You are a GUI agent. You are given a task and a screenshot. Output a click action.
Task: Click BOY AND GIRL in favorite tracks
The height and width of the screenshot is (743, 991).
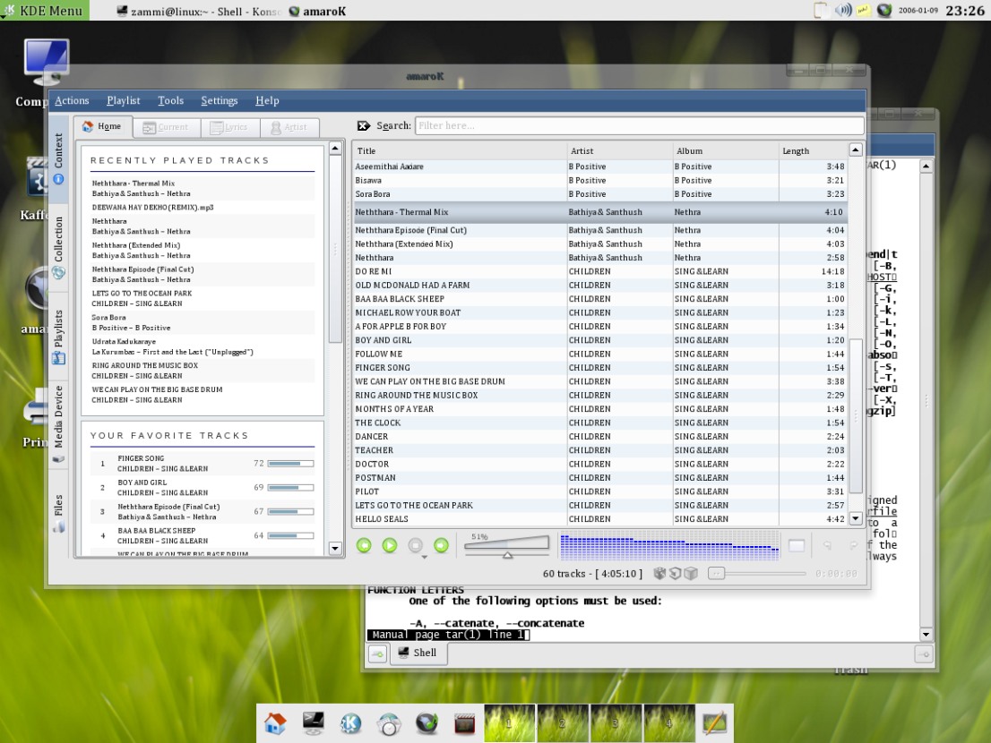pos(142,483)
